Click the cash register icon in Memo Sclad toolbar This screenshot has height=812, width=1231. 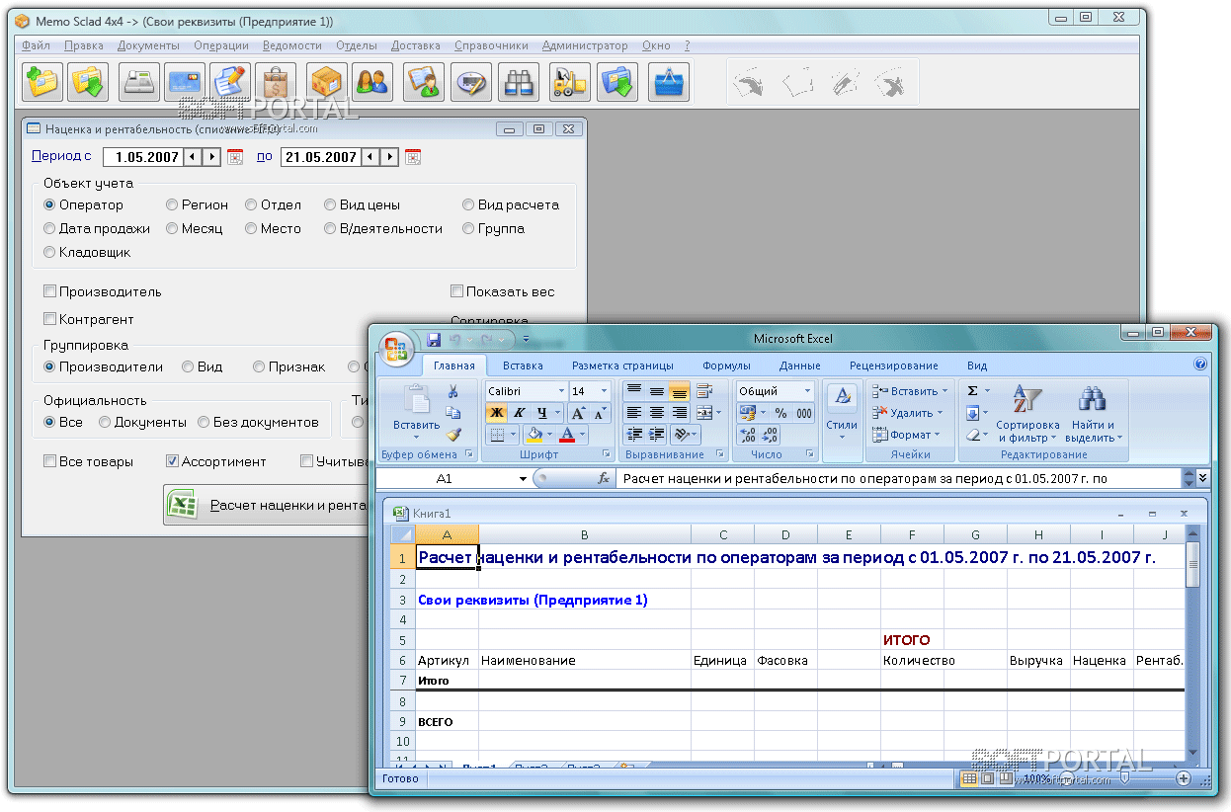click(139, 82)
